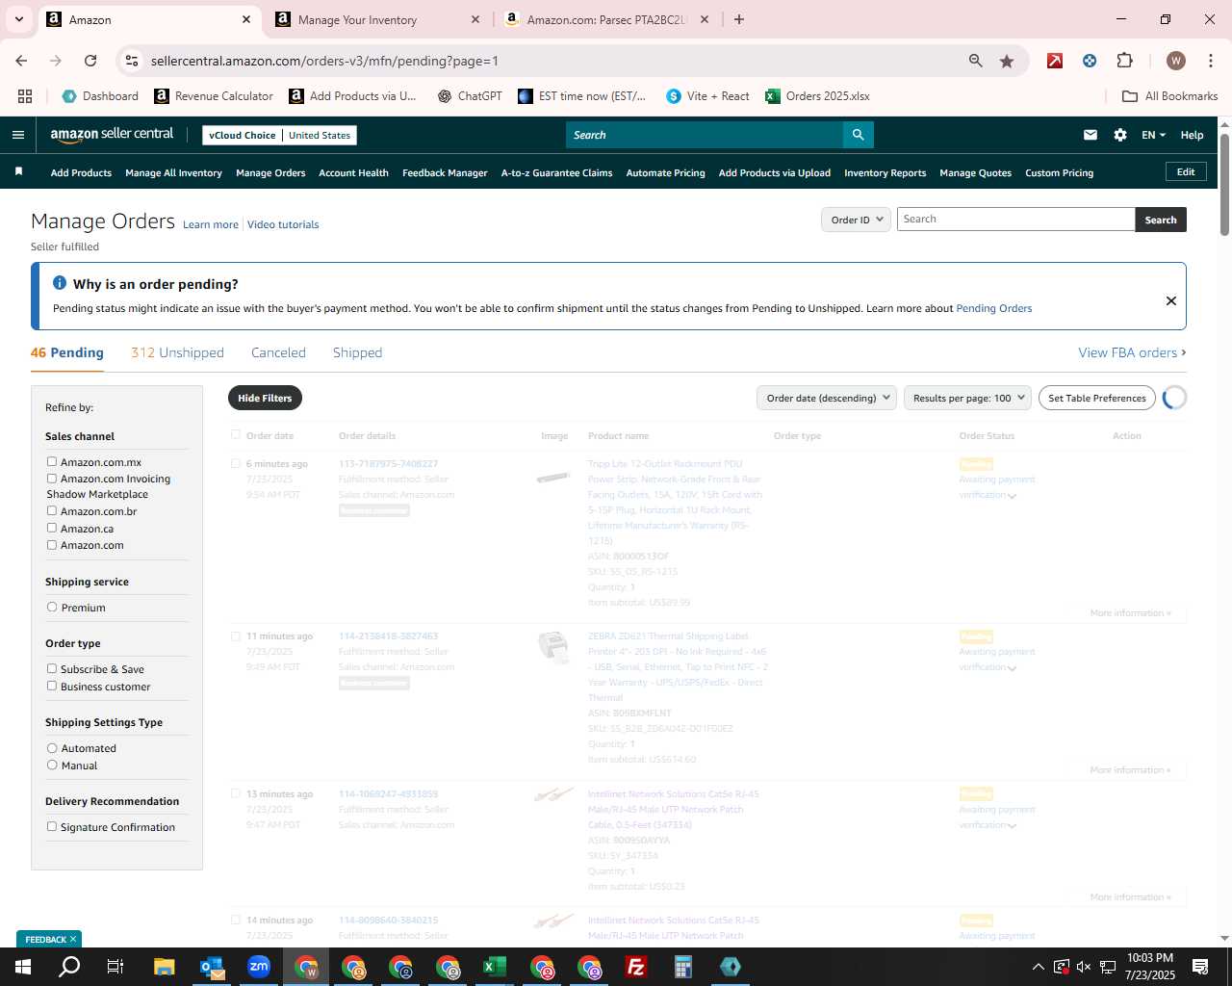Image resolution: width=1232 pixels, height=986 pixels.
Task: Click the red extension icon in toolbar
Action: pyautogui.click(x=1055, y=61)
